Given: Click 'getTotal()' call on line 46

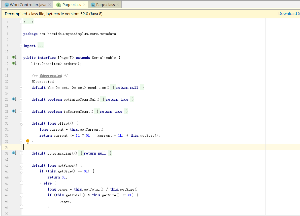Looking at the screenshot, I should tap(93, 189).
